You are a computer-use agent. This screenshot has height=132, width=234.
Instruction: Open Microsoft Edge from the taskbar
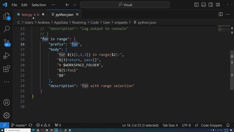33,130
